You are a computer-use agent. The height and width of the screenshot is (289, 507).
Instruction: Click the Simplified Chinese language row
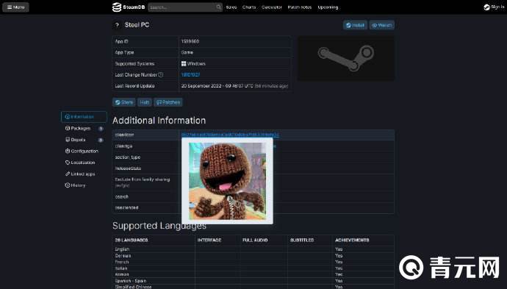tap(253, 287)
